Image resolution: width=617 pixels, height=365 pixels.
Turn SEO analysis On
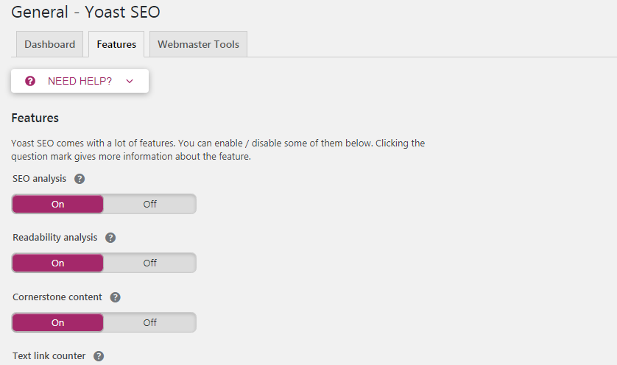pyautogui.click(x=58, y=204)
